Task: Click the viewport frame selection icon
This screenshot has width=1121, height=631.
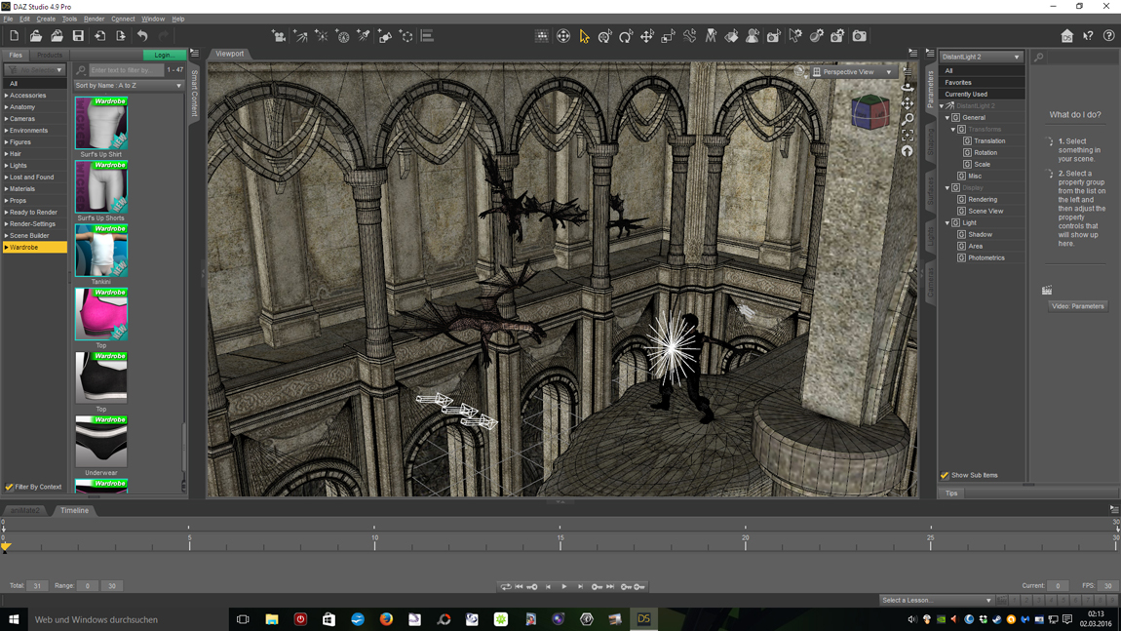Action: [908, 135]
